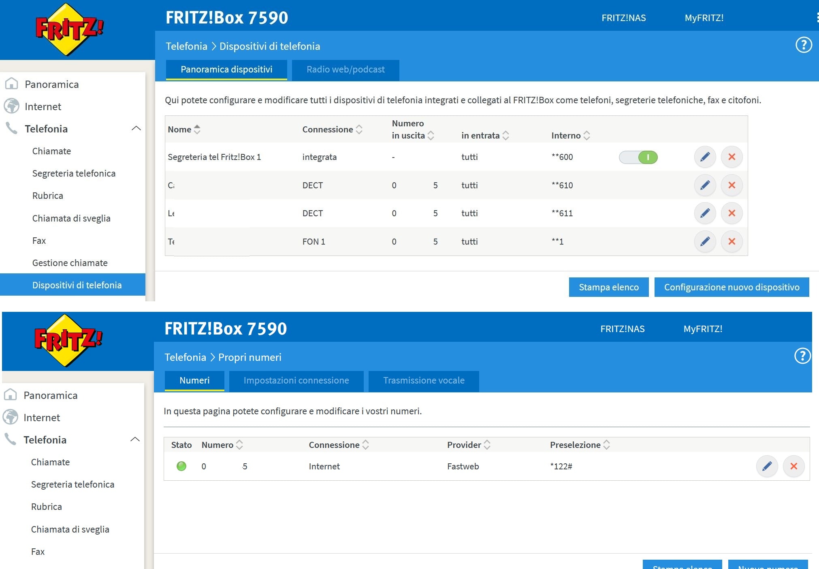Open Chiamate in bottom sidebar

point(50,462)
